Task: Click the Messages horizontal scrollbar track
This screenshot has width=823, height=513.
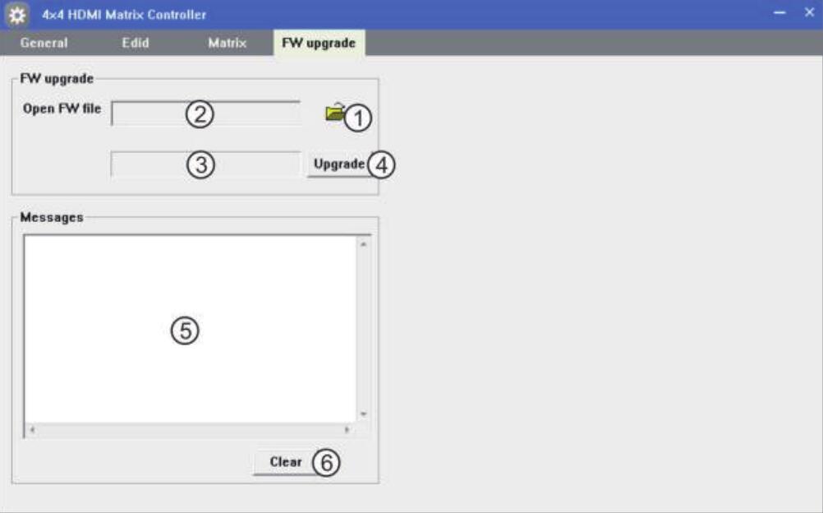Action: click(190, 430)
